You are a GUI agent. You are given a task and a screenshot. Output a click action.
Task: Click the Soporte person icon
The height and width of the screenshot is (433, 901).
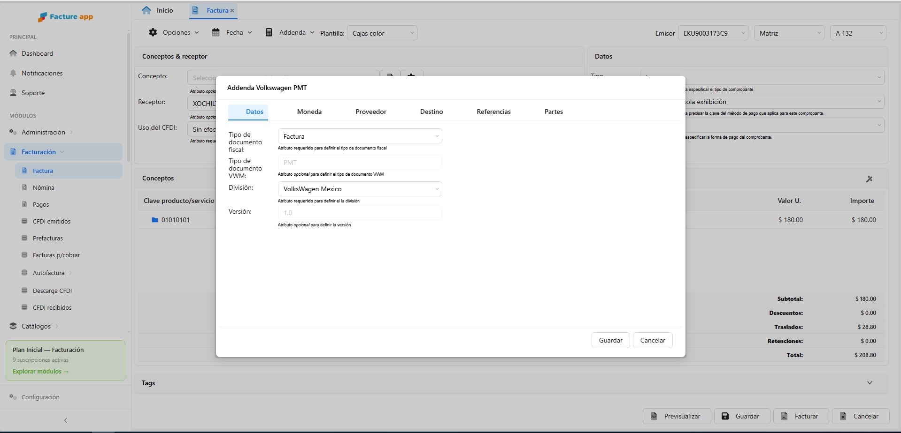coord(13,93)
